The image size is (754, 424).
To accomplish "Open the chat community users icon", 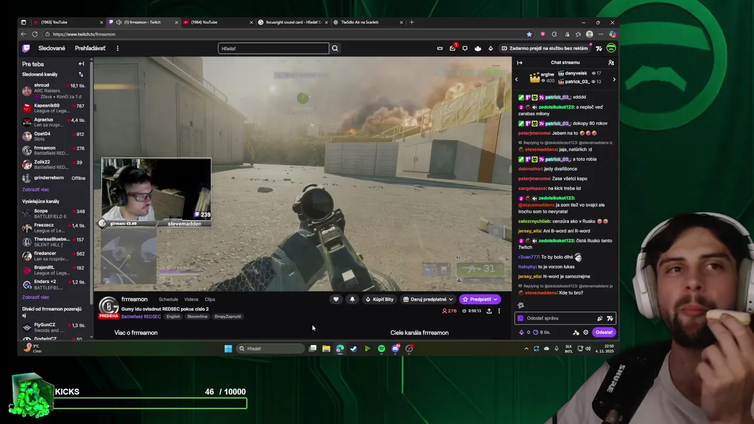I will 611,62.
